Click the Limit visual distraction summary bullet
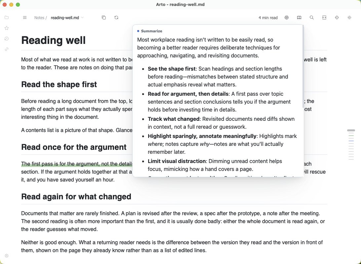Viewport: 361px width, 264px height. click(x=215, y=165)
